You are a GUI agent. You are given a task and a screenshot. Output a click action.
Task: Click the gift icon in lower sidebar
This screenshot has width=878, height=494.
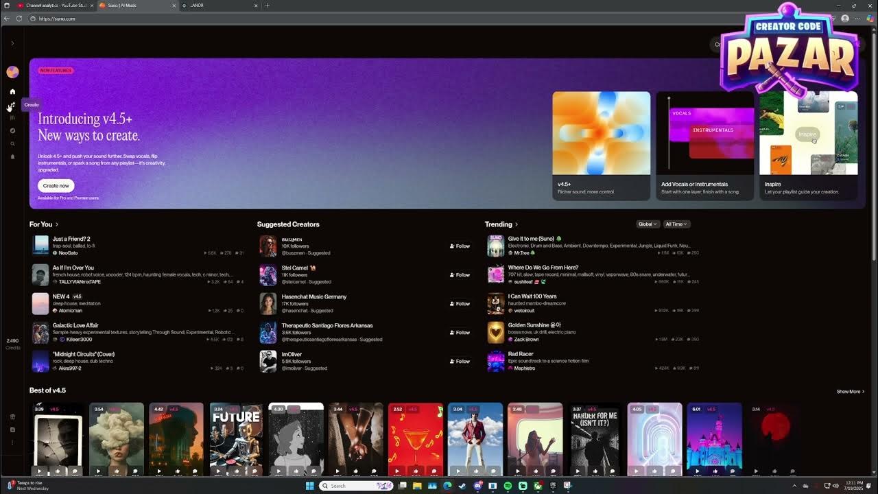pyautogui.click(x=12, y=416)
